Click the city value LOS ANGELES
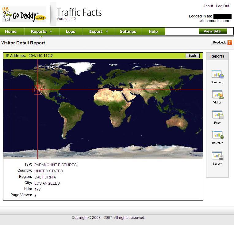The image size is (234, 225). coord(47,183)
